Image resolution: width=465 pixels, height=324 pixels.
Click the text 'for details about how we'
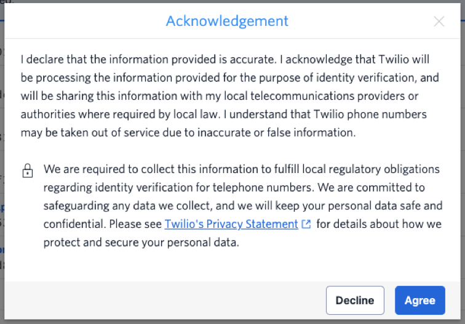pos(379,224)
